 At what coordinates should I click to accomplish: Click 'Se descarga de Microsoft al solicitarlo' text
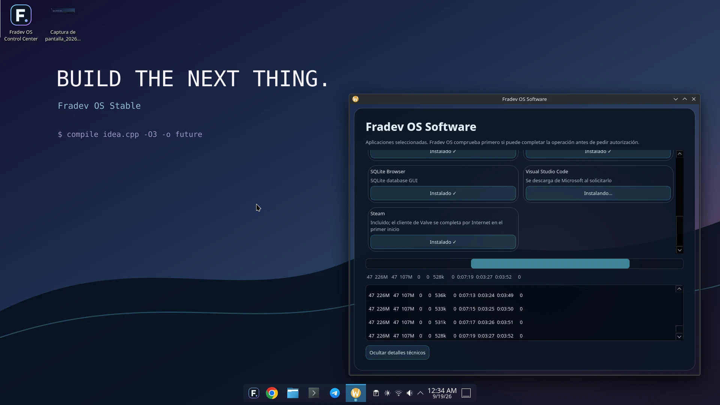568,181
